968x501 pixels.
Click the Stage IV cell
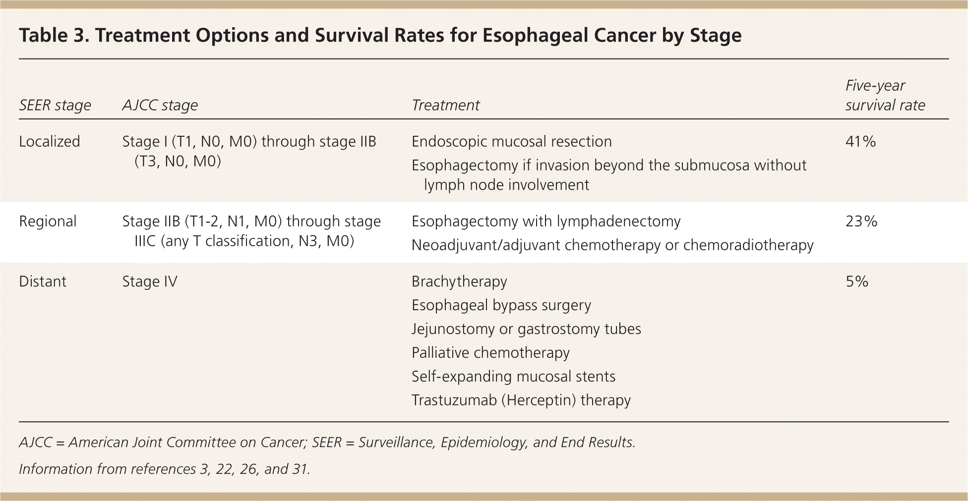149,281
